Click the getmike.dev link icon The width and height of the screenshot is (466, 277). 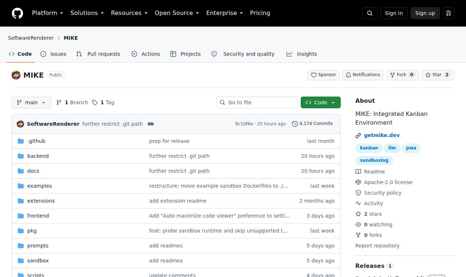pos(358,136)
